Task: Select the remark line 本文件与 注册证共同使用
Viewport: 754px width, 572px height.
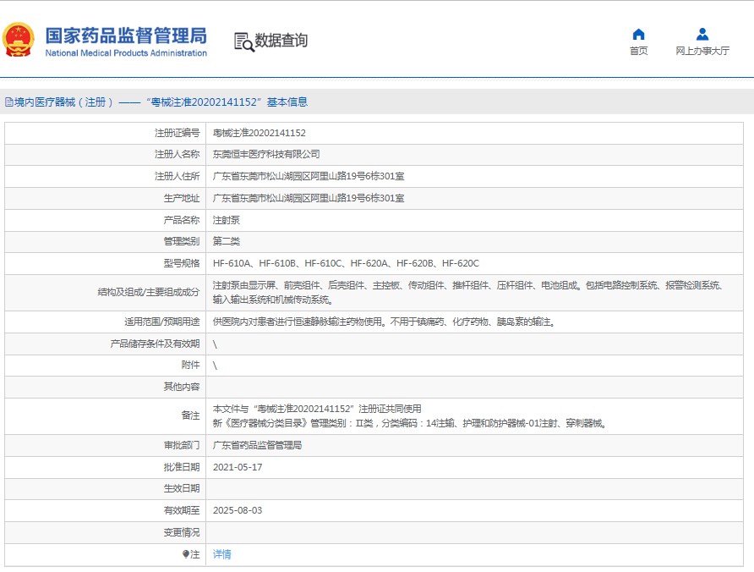Action: [x=317, y=409]
